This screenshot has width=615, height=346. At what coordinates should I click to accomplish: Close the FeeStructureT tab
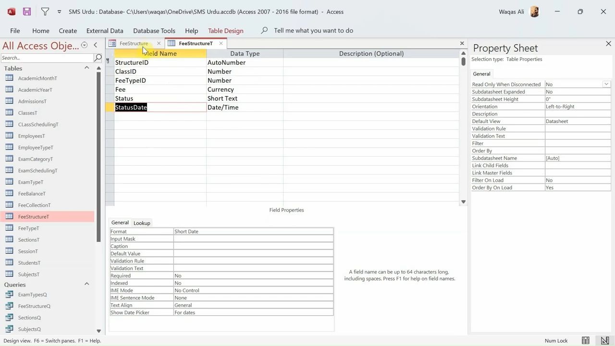pos(221,43)
